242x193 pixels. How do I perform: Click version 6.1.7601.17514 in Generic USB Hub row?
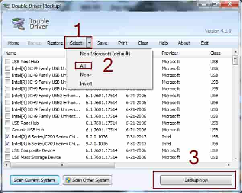tap(102, 130)
